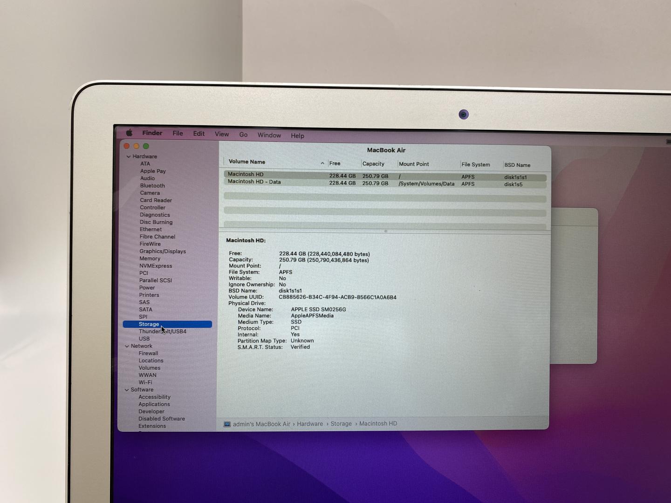
Task: Collapse the Network section
Action: point(127,346)
